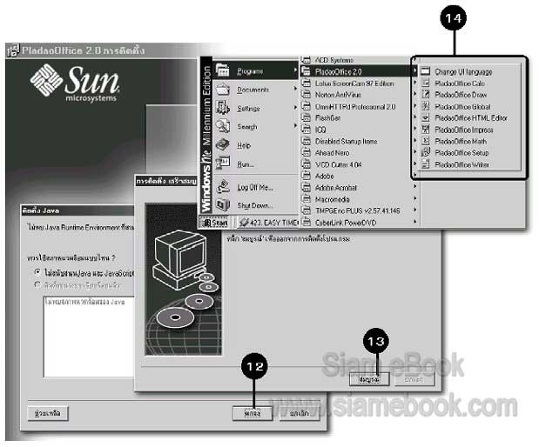Click the PladaoOffice Setup icon
This screenshot has width=539, height=447.
426,152
